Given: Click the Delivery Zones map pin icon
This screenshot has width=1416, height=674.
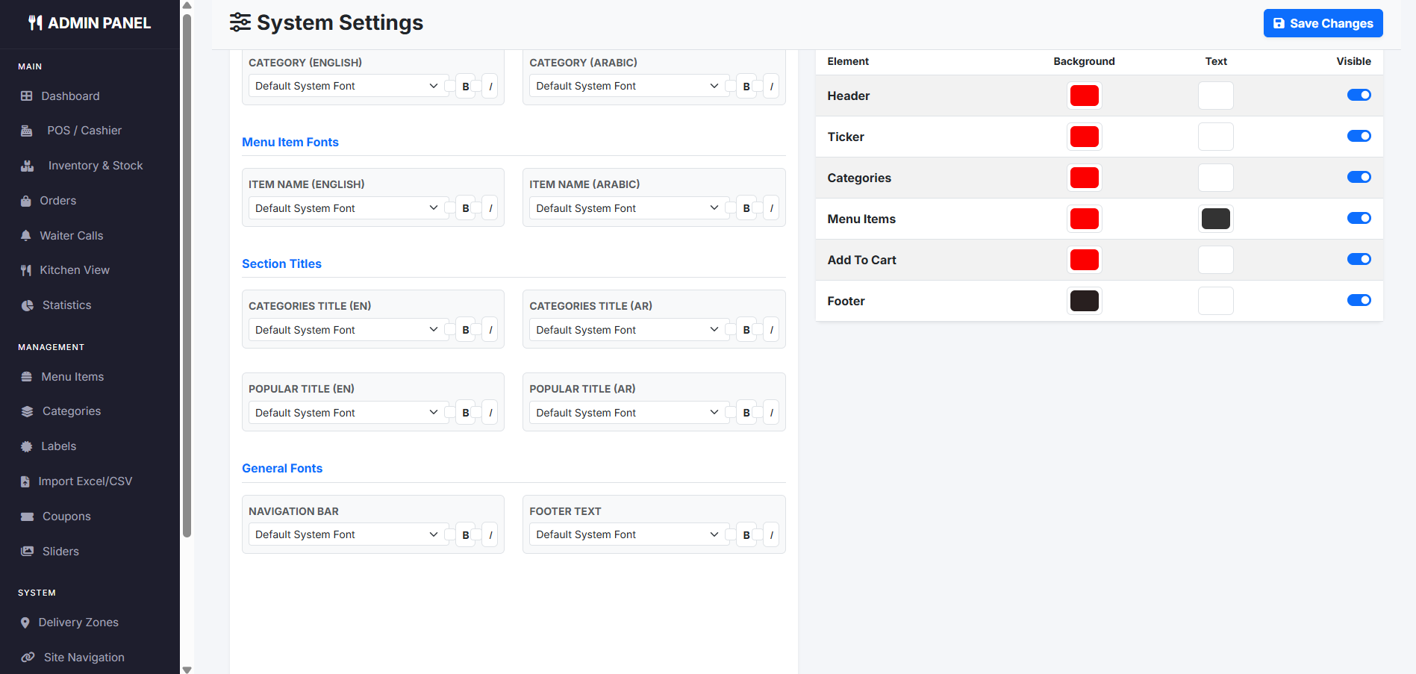Looking at the screenshot, I should (x=25, y=622).
